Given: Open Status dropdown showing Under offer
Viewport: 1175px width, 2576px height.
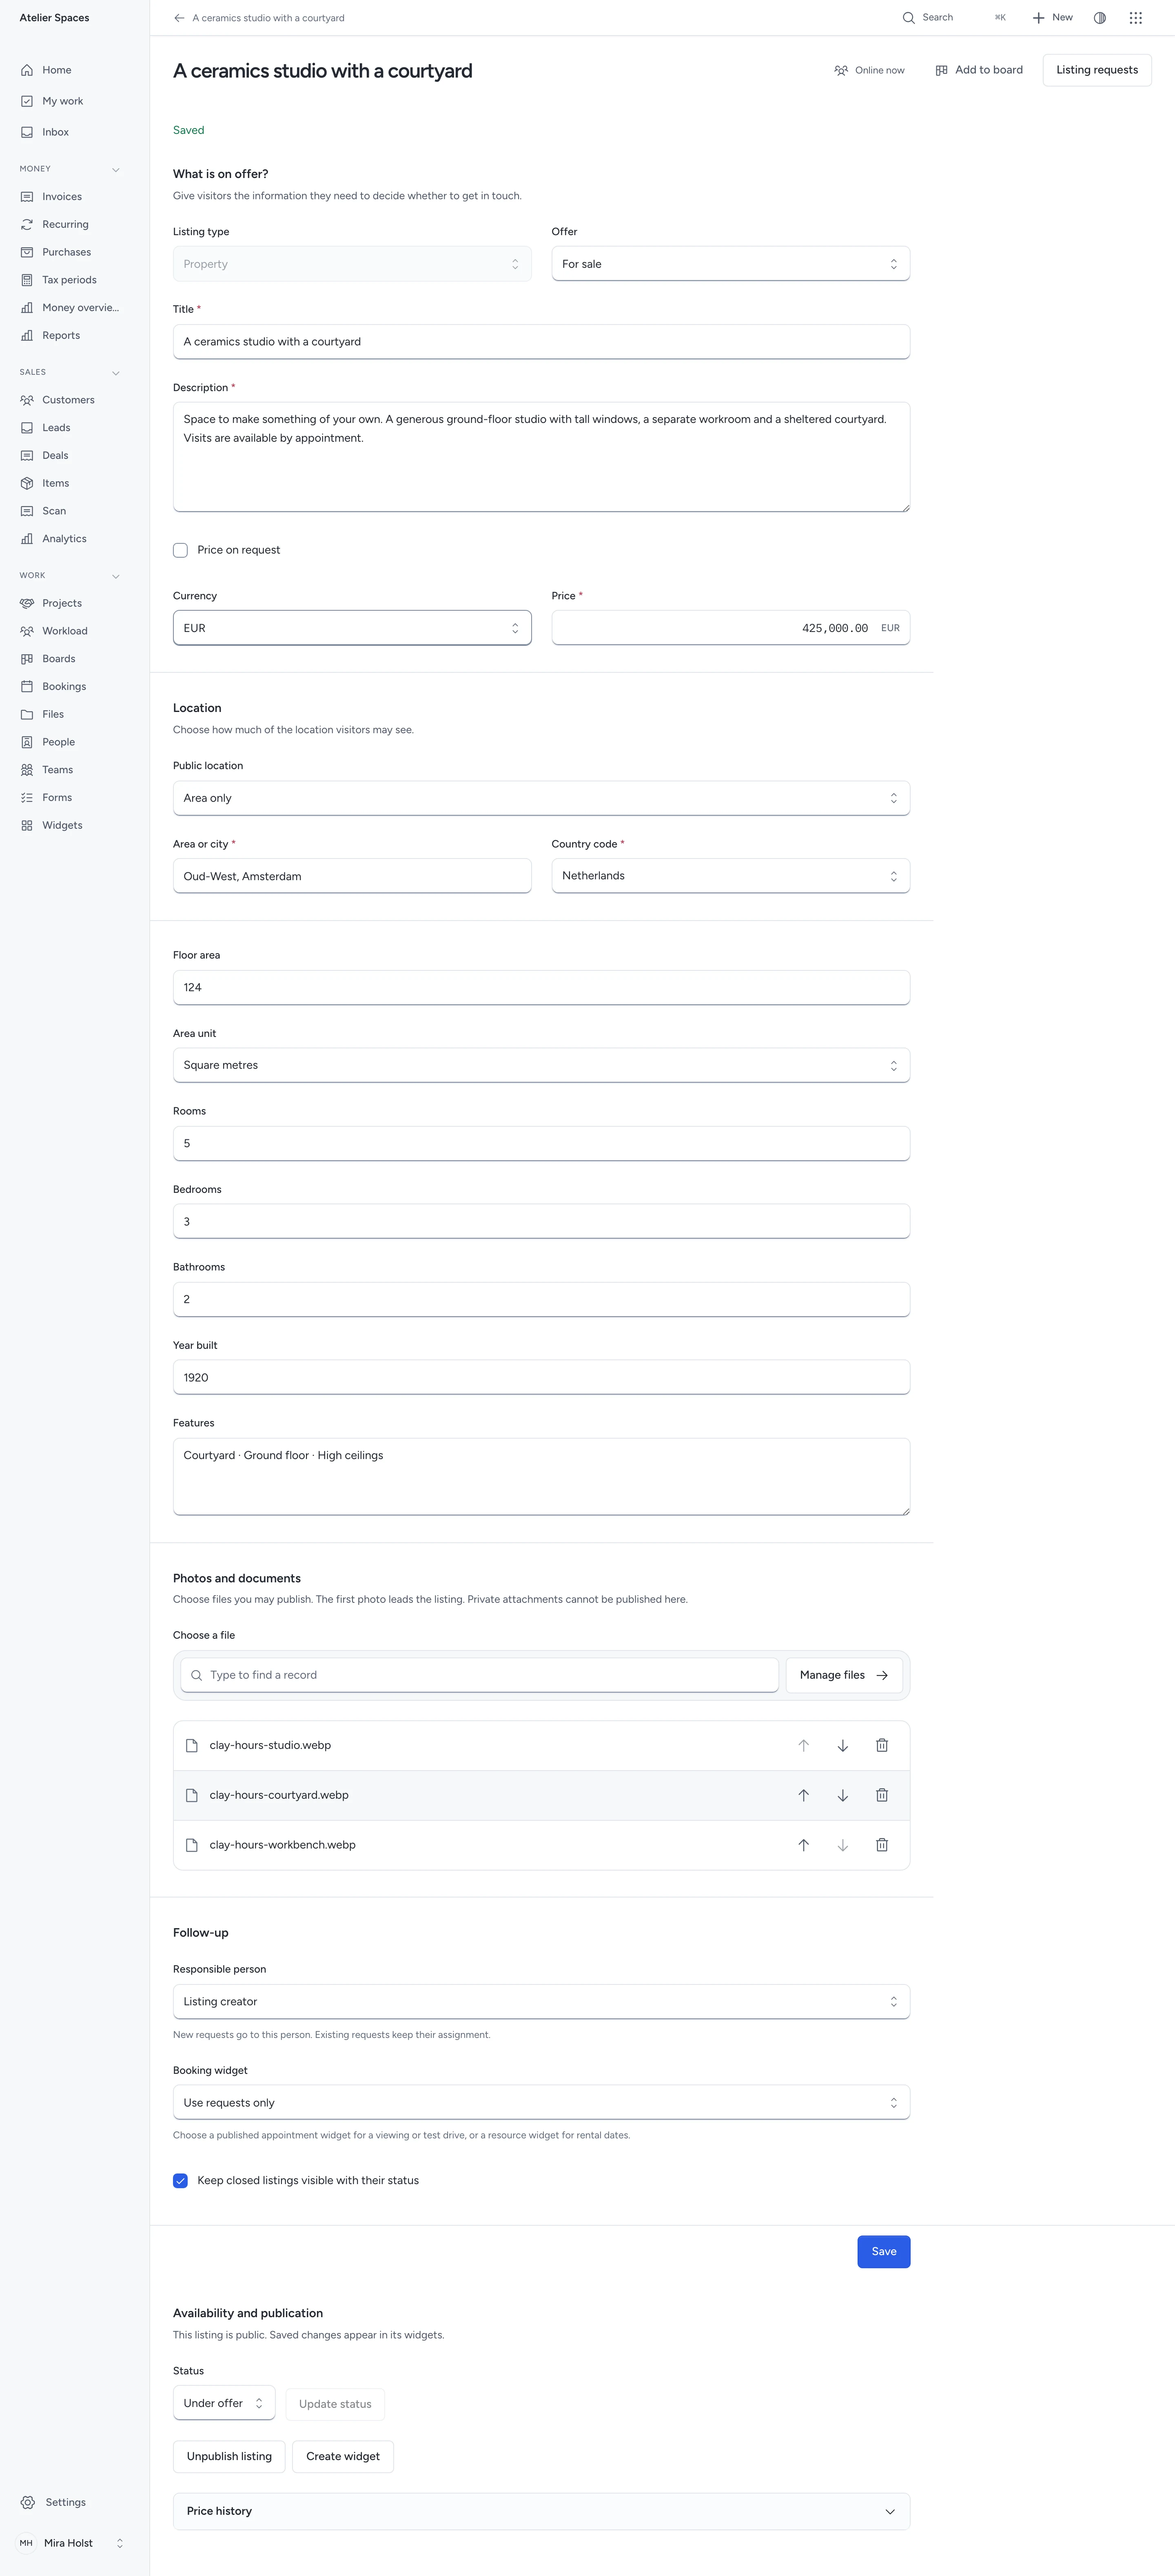Looking at the screenshot, I should [224, 2403].
